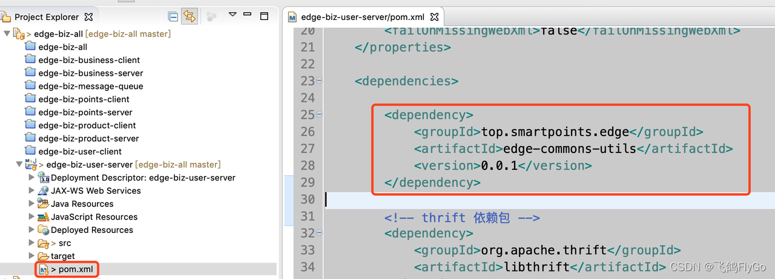Image resolution: width=775 pixels, height=279 pixels.
Task: Expand the target folder node
Action: click(x=32, y=256)
